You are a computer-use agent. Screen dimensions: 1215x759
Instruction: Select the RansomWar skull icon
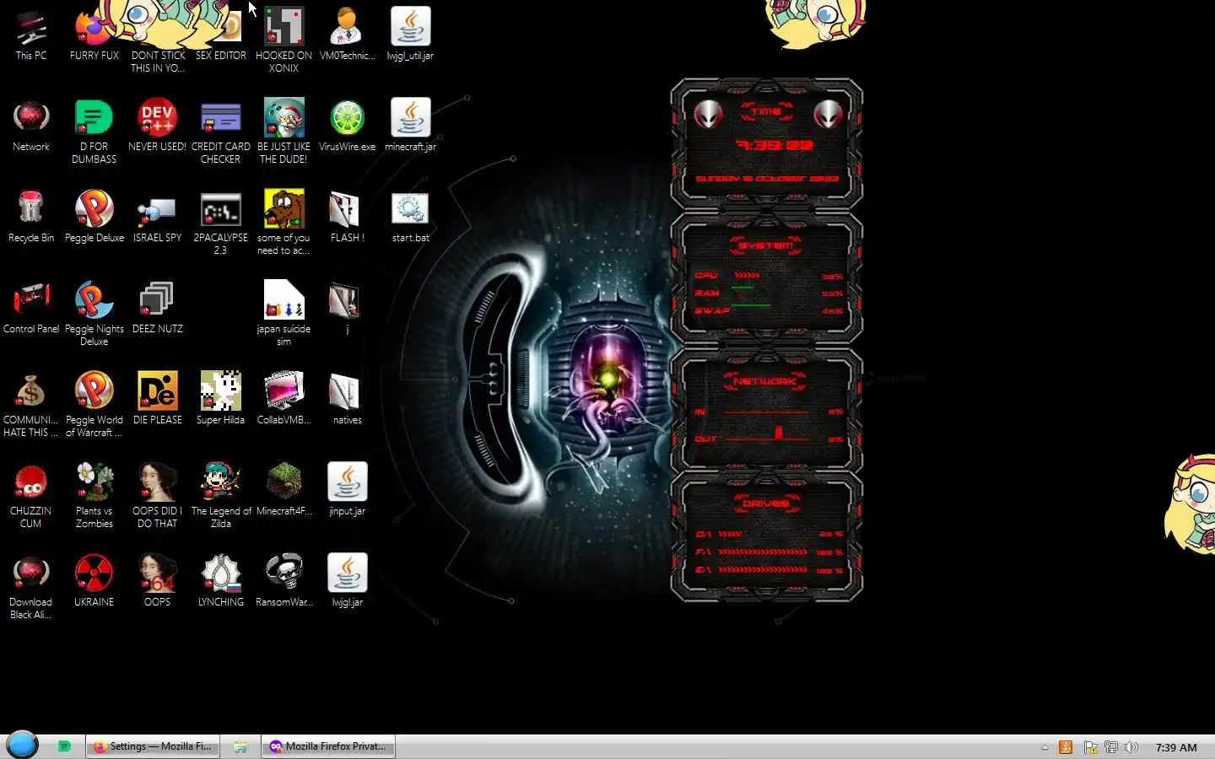click(283, 582)
